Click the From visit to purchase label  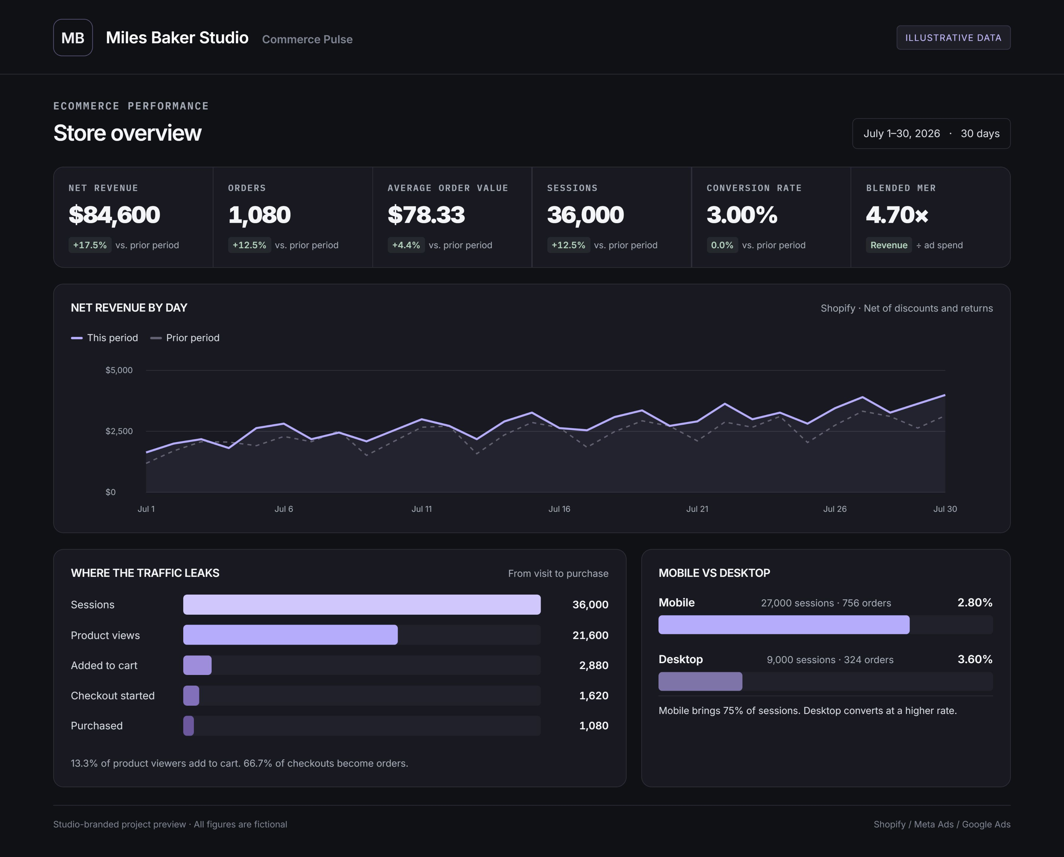click(x=558, y=574)
